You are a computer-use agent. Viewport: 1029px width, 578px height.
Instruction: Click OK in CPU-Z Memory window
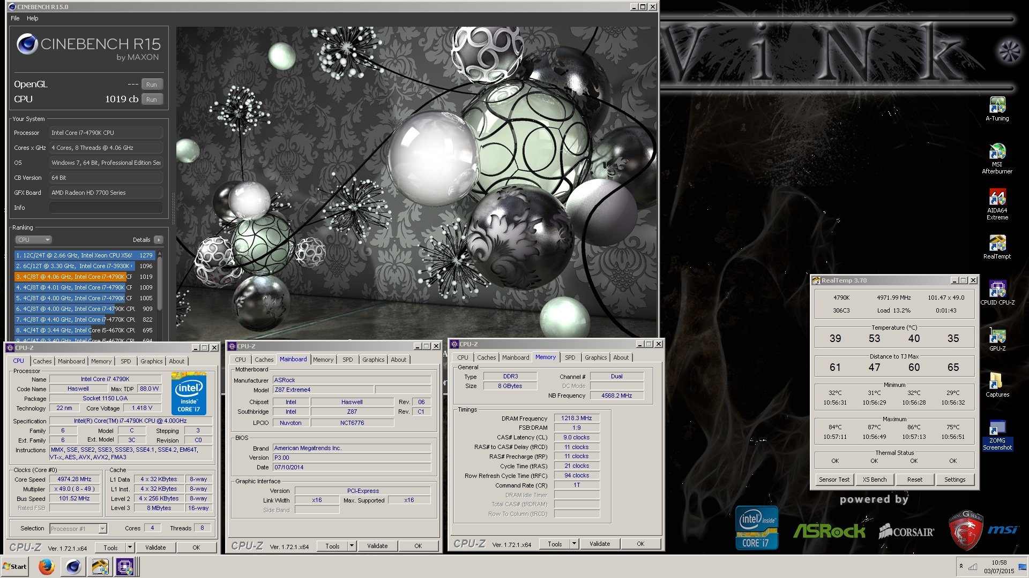(640, 544)
